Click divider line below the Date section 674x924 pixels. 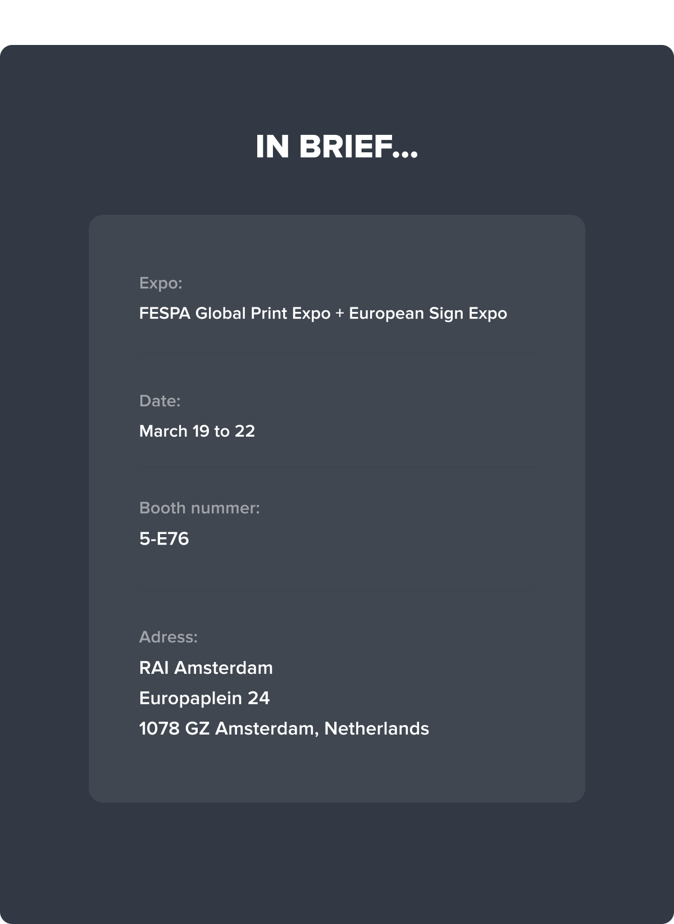337,467
